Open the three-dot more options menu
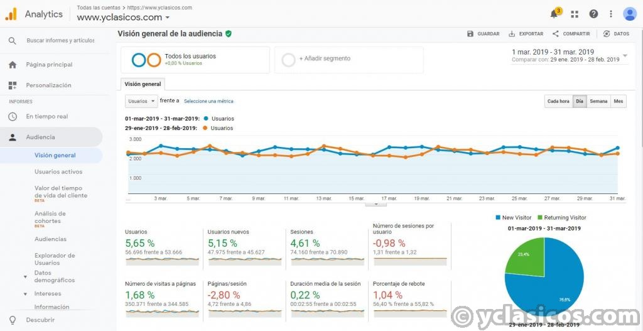 pyautogui.click(x=611, y=14)
